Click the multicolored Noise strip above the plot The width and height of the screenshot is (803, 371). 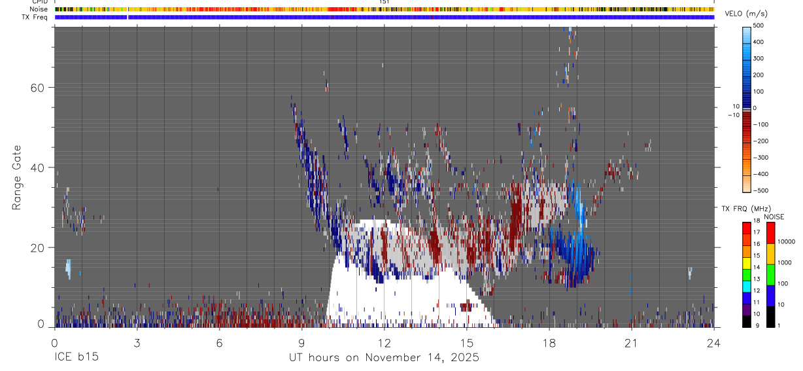tap(384, 10)
